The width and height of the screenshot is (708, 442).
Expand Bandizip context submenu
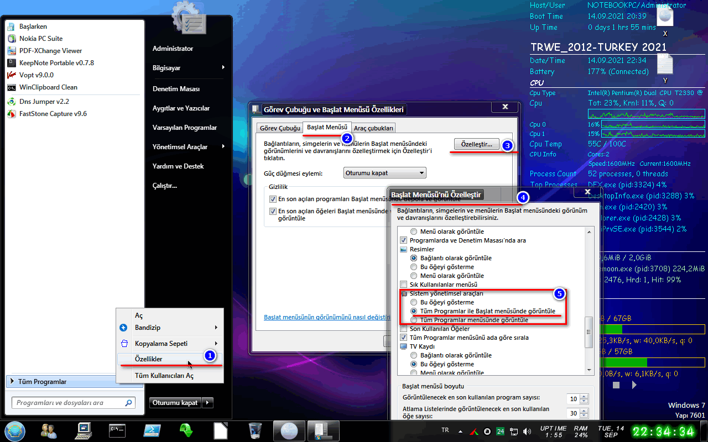[x=216, y=328]
